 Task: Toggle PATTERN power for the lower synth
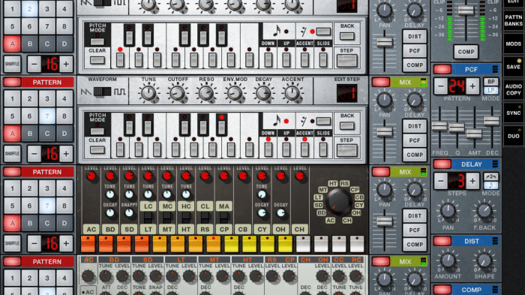click(12, 82)
